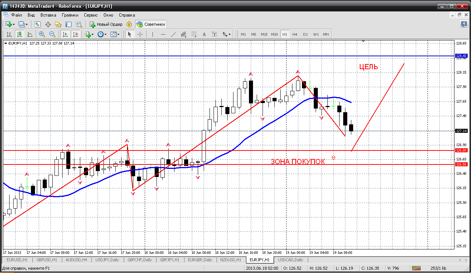This screenshot has width=471, height=273.
Task: Open the chat notification icon showing 4
Action: pos(464,24)
